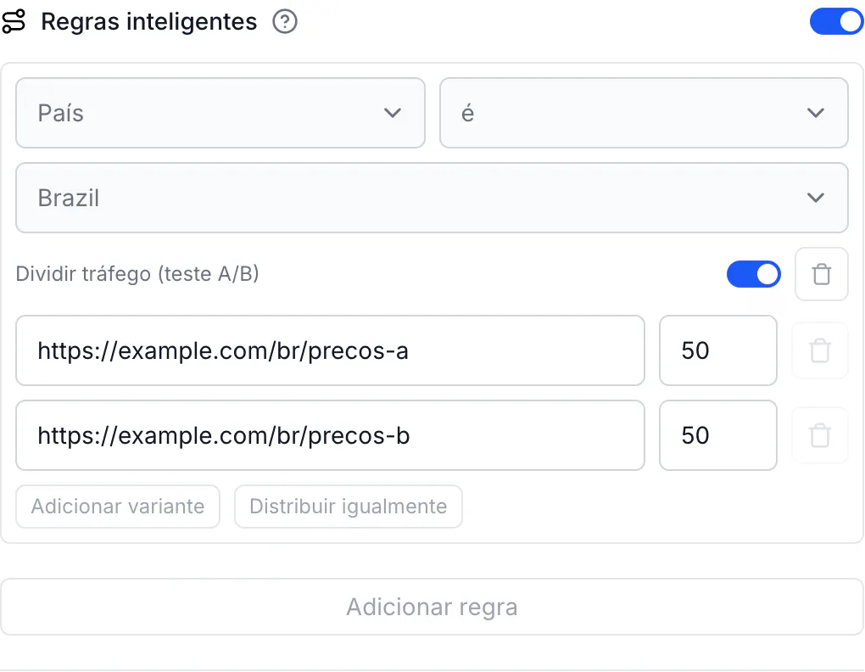
Task: Click the Regras inteligentes routing icon
Action: pyautogui.click(x=14, y=21)
